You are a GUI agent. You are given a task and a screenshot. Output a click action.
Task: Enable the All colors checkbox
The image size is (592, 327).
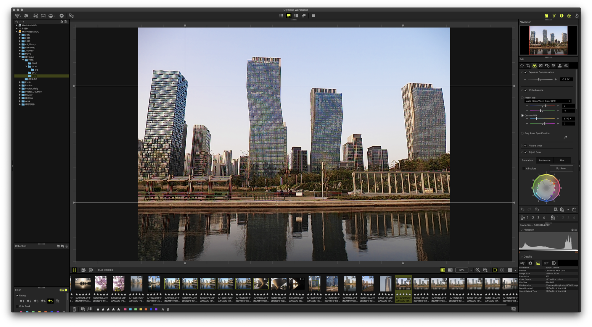click(524, 169)
